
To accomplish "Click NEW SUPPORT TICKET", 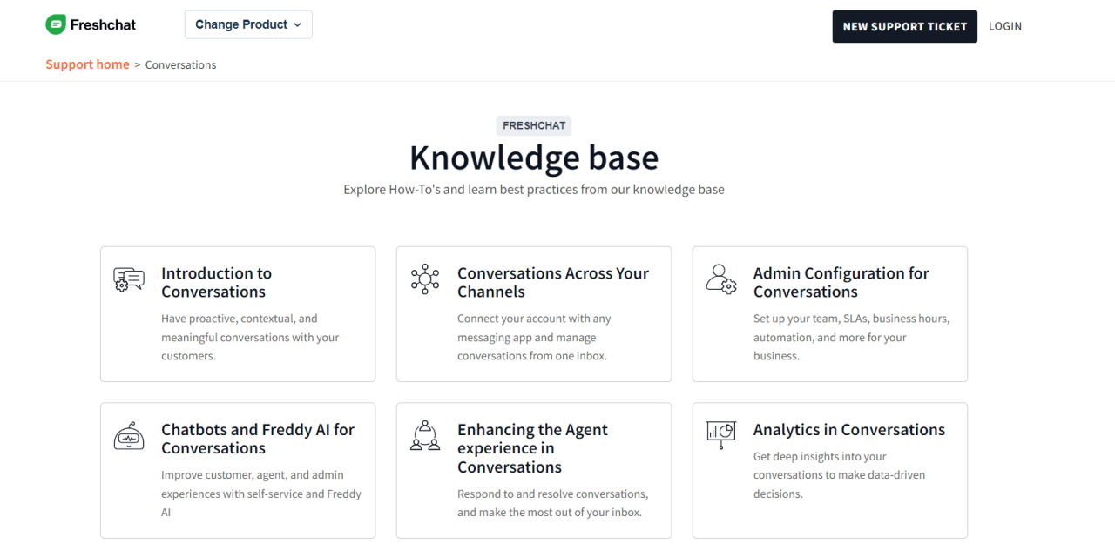I will 904,26.
